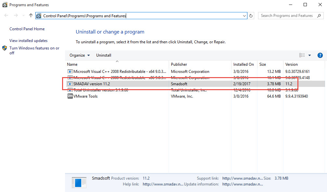
Task: Expand the view options dropdown arrow
Action: click(x=310, y=55)
